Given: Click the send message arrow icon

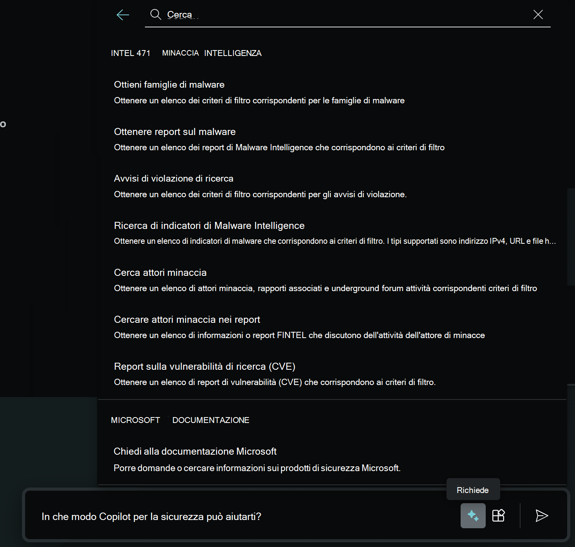Looking at the screenshot, I should coord(542,516).
